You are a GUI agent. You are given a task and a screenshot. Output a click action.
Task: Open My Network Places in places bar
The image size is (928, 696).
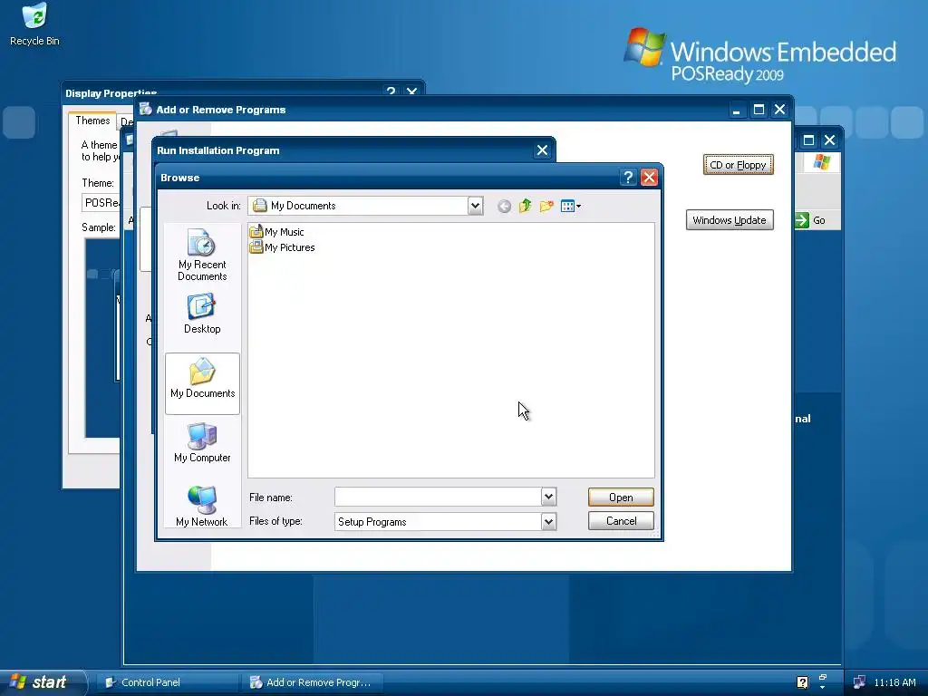pyautogui.click(x=202, y=507)
